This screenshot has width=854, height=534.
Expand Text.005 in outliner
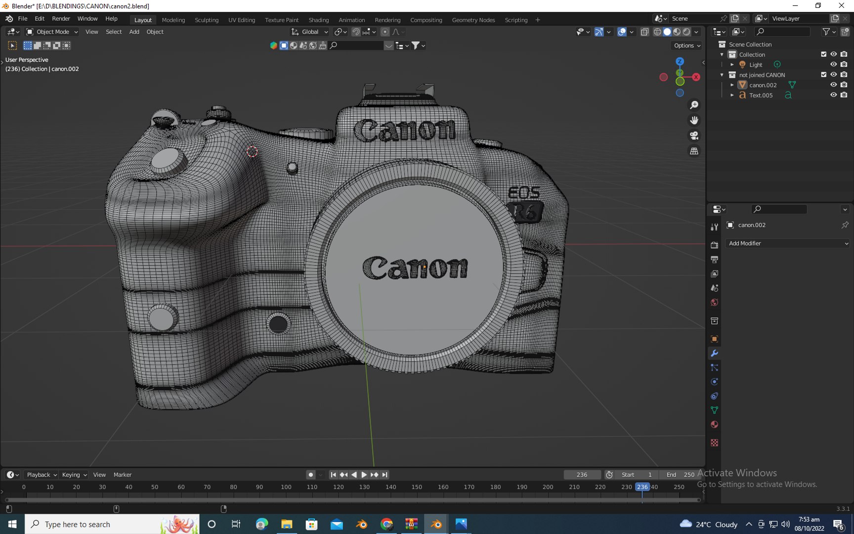coord(732,95)
